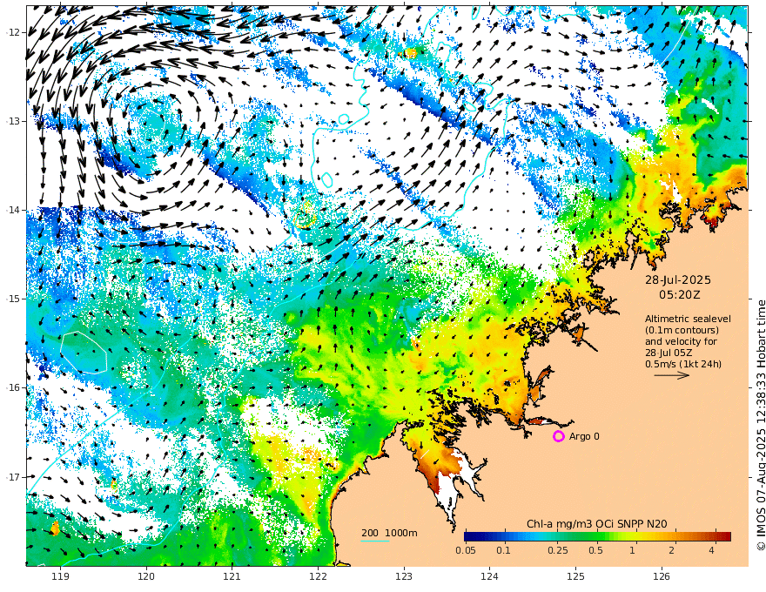766x592 pixels.
Task: Click the green colorbar section near 0.5
Action: pos(595,536)
